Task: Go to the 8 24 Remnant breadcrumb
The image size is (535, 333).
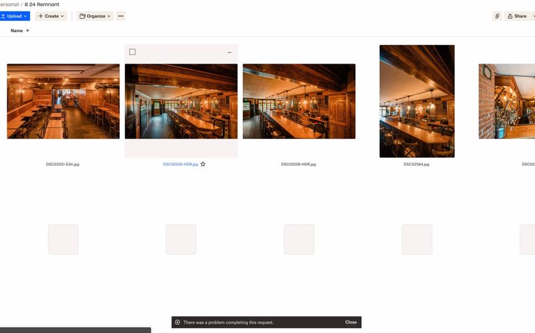Action: 42,5
